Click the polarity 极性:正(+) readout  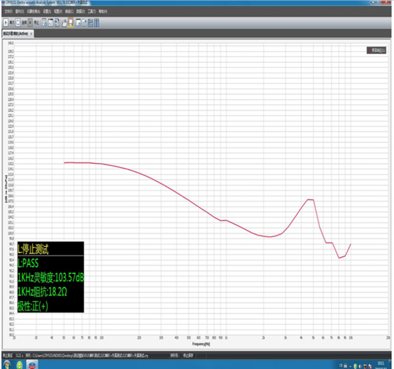[33, 306]
